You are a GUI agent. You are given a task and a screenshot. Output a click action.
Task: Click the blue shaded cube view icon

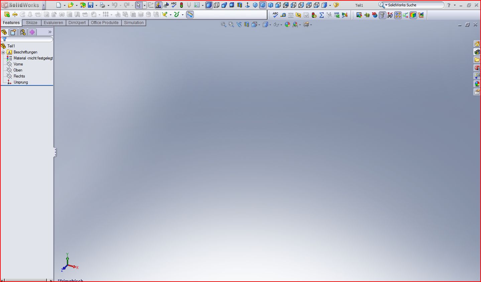pos(209,5)
